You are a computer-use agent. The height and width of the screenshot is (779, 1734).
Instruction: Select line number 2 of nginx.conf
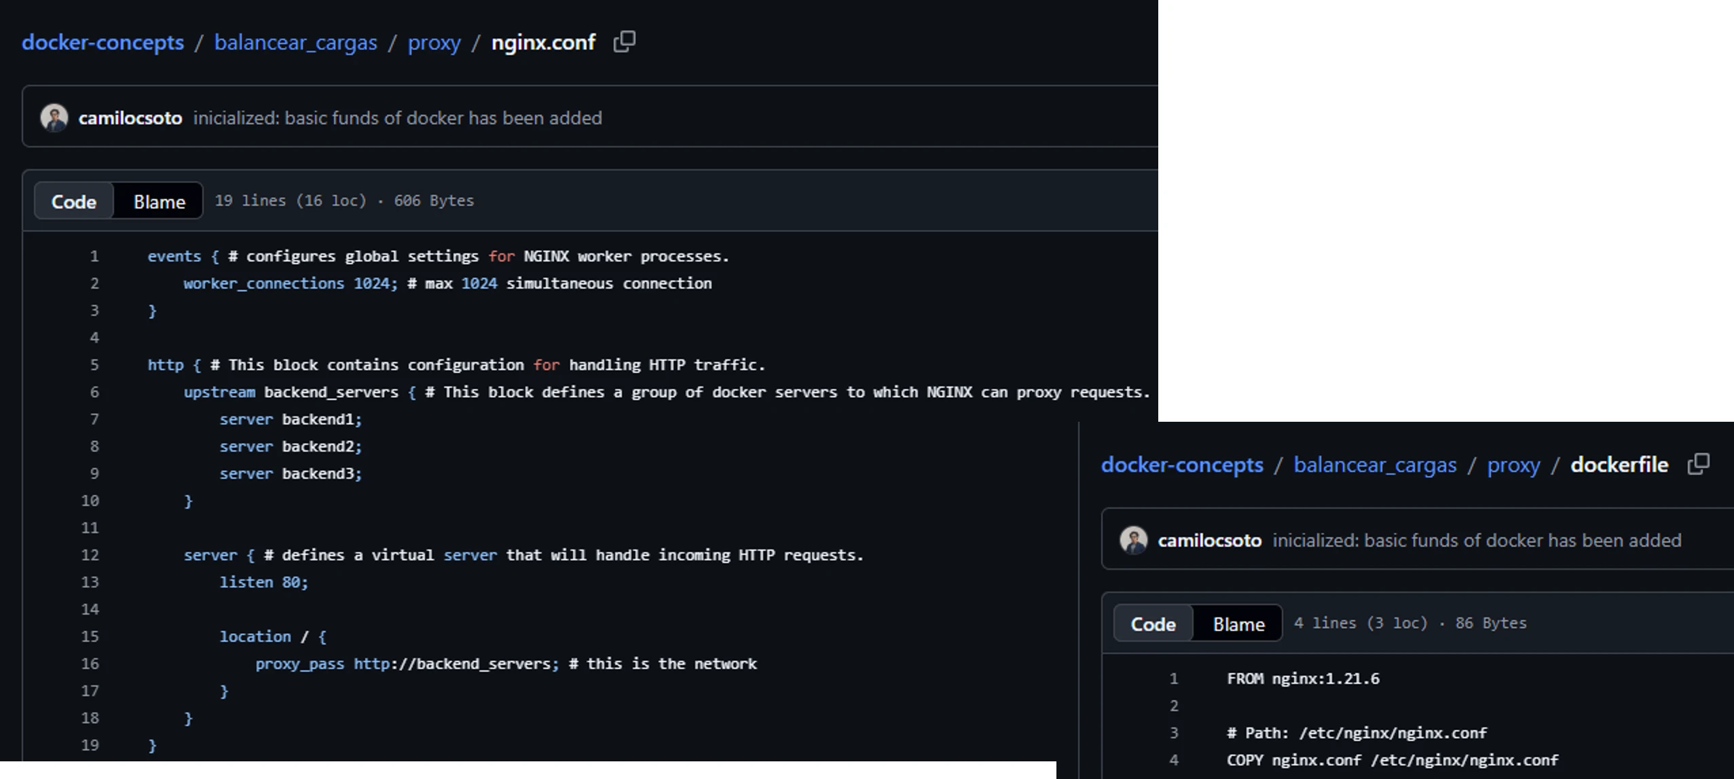pyautogui.click(x=94, y=283)
